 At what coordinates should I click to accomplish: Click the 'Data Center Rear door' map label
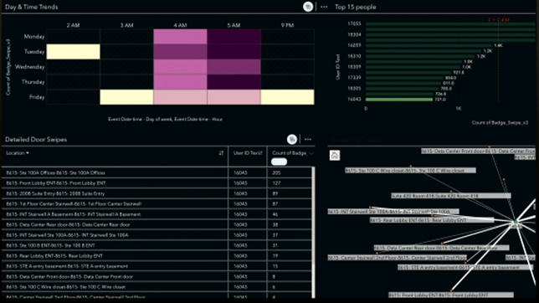point(441,248)
